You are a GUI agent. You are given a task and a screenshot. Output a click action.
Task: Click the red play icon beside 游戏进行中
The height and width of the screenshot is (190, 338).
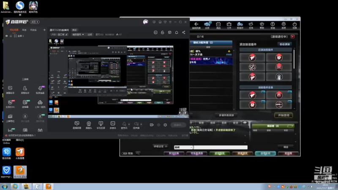tap(292, 37)
